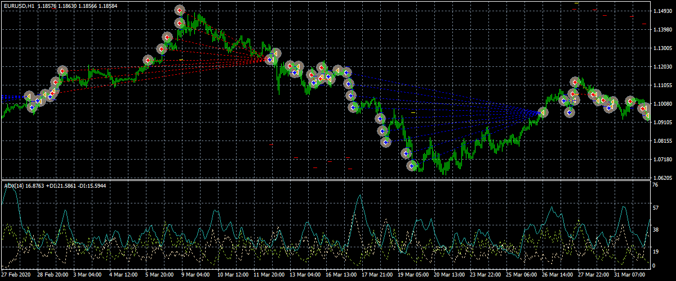
Task: Select the small yellow dash below the 9 Mar peak
Action: pyautogui.click(x=181, y=60)
